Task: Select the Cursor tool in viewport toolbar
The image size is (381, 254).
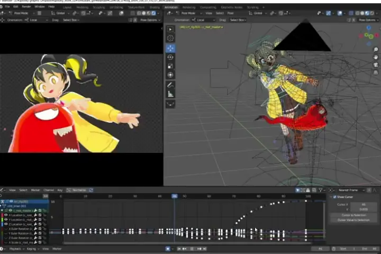Action: click(x=170, y=38)
